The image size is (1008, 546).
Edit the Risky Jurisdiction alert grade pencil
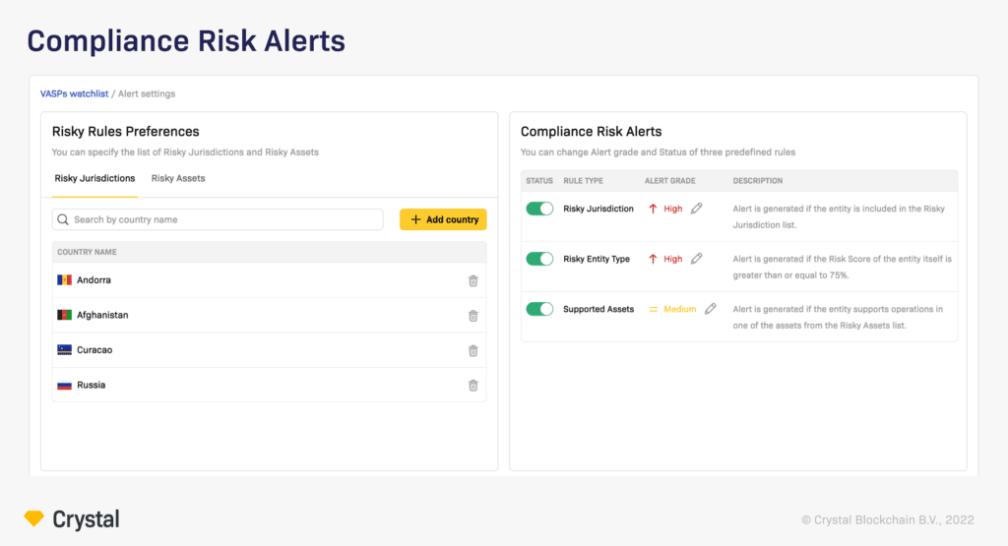pyautogui.click(x=696, y=209)
